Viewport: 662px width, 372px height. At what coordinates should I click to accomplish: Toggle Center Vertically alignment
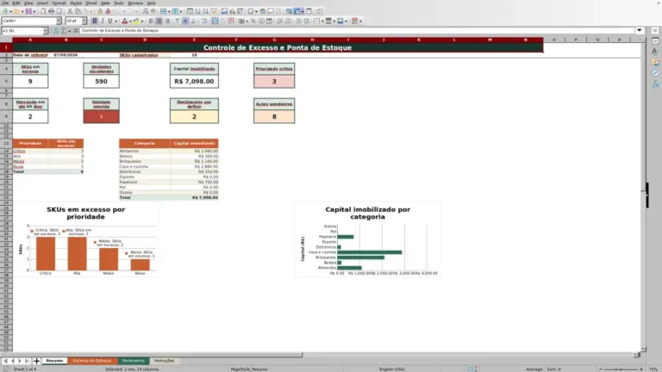(185, 21)
